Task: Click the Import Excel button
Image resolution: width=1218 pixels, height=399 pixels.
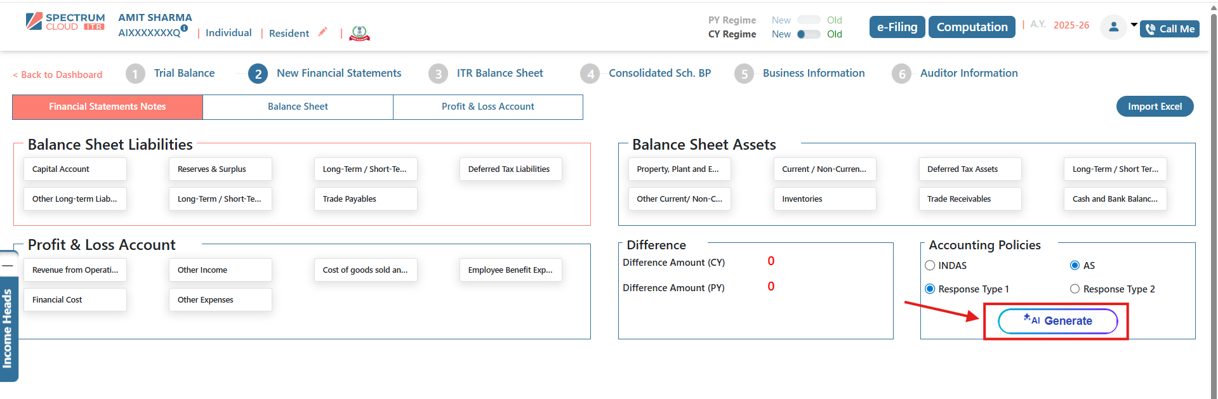Action: 1155,107
